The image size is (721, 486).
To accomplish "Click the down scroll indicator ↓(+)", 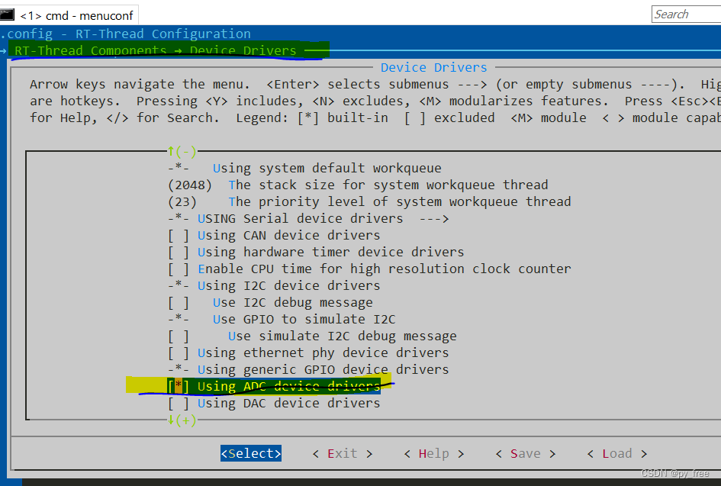I will (182, 420).
